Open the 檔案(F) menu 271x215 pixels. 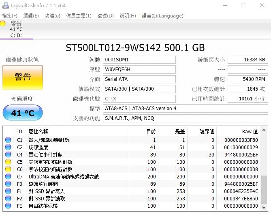10,16
